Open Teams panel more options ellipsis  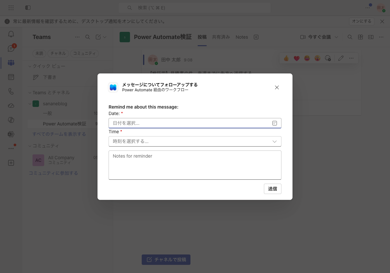click(77, 37)
